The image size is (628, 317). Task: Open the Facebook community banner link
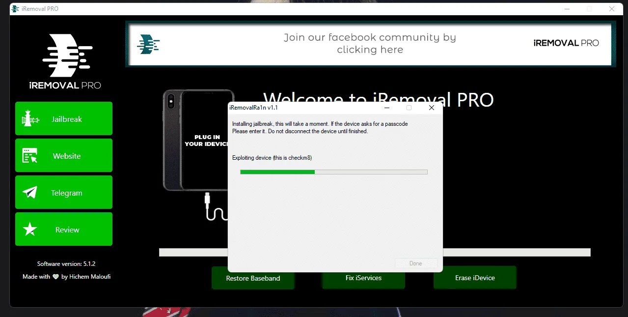pyautogui.click(x=370, y=43)
